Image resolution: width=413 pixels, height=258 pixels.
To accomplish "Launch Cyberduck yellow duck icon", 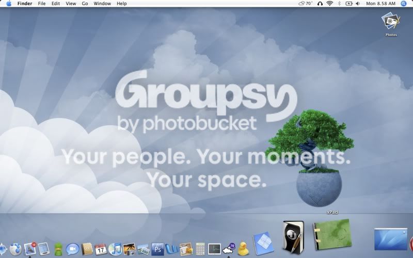I will click(243, 249).
